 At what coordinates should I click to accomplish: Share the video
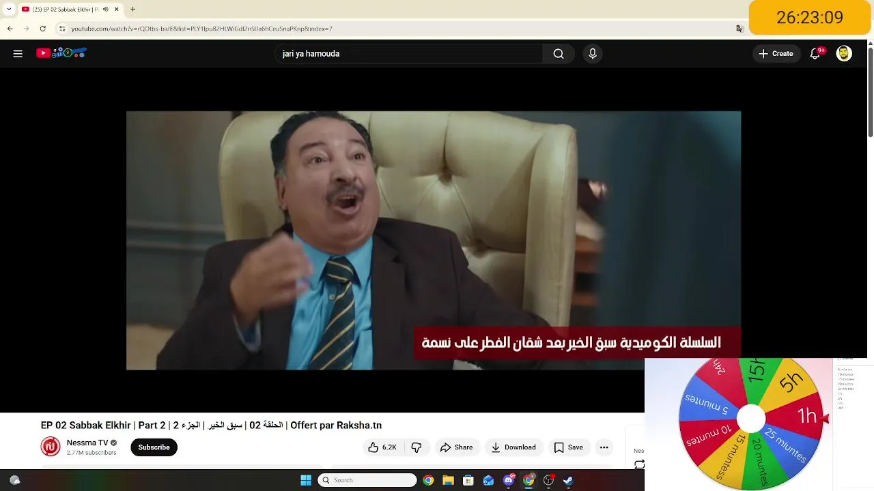456,447
